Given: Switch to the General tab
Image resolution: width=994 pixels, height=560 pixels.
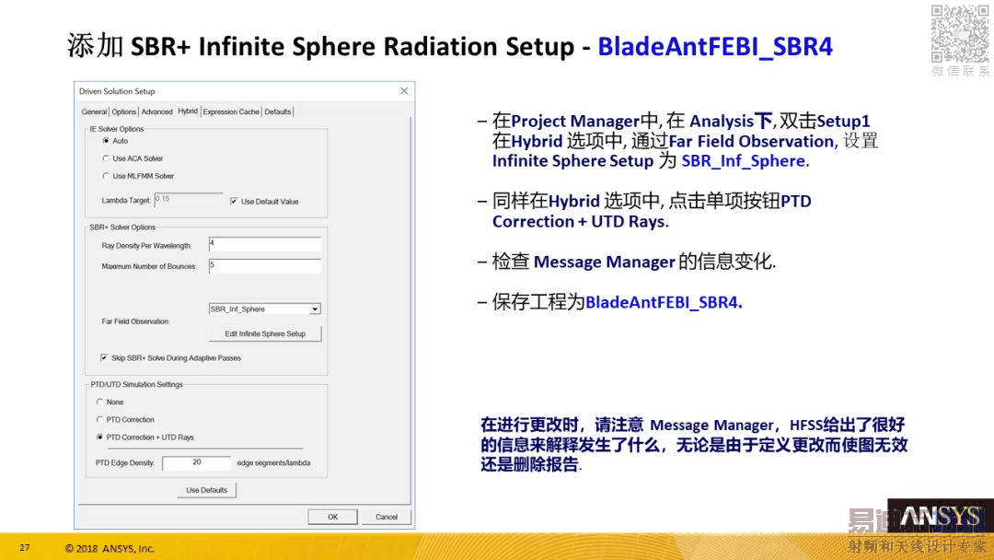Looking at the screenshot, I should click(94, 111).
